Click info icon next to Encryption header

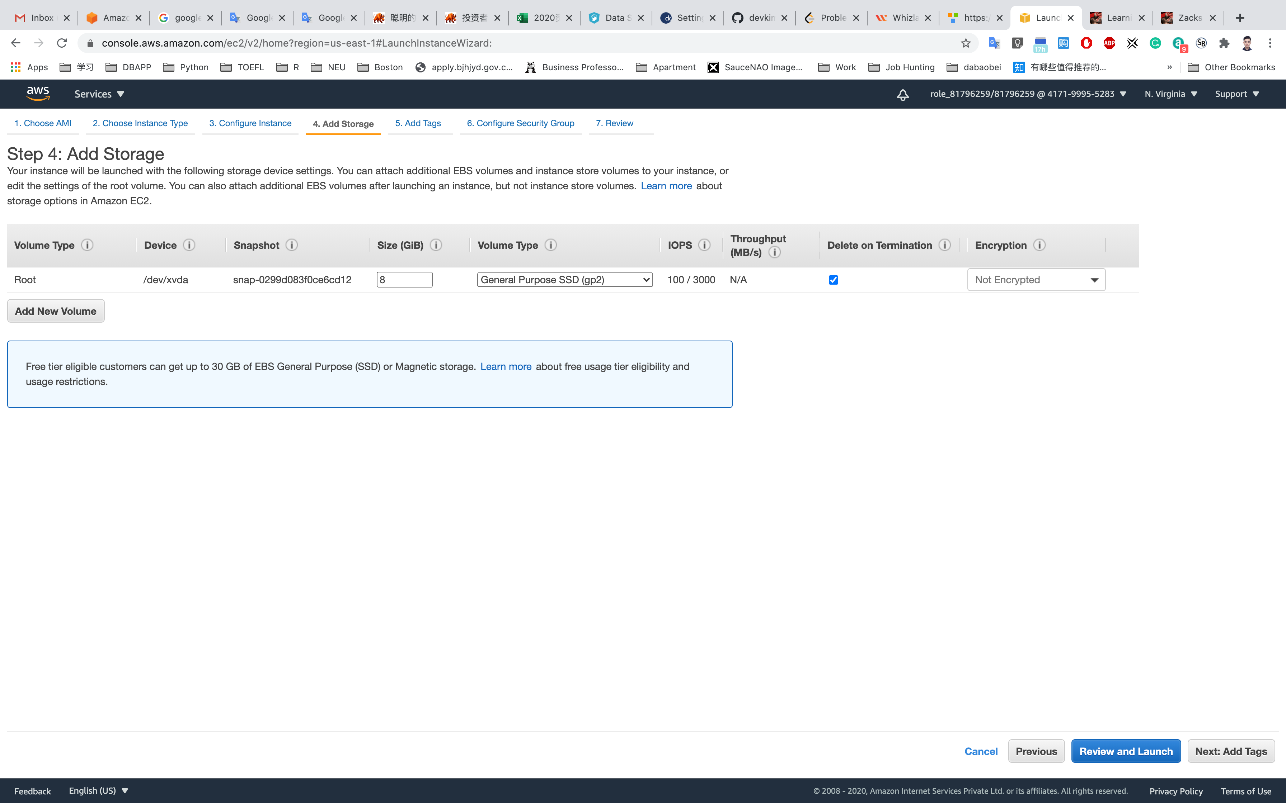tap(1039, 245)
